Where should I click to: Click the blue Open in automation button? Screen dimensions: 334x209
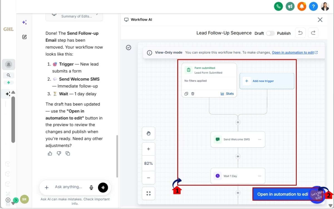point(288,194)
